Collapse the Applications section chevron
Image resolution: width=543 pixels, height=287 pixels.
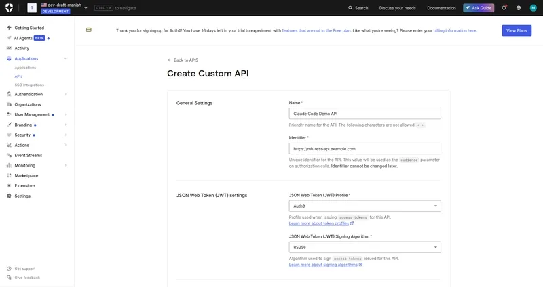(65, 58)
